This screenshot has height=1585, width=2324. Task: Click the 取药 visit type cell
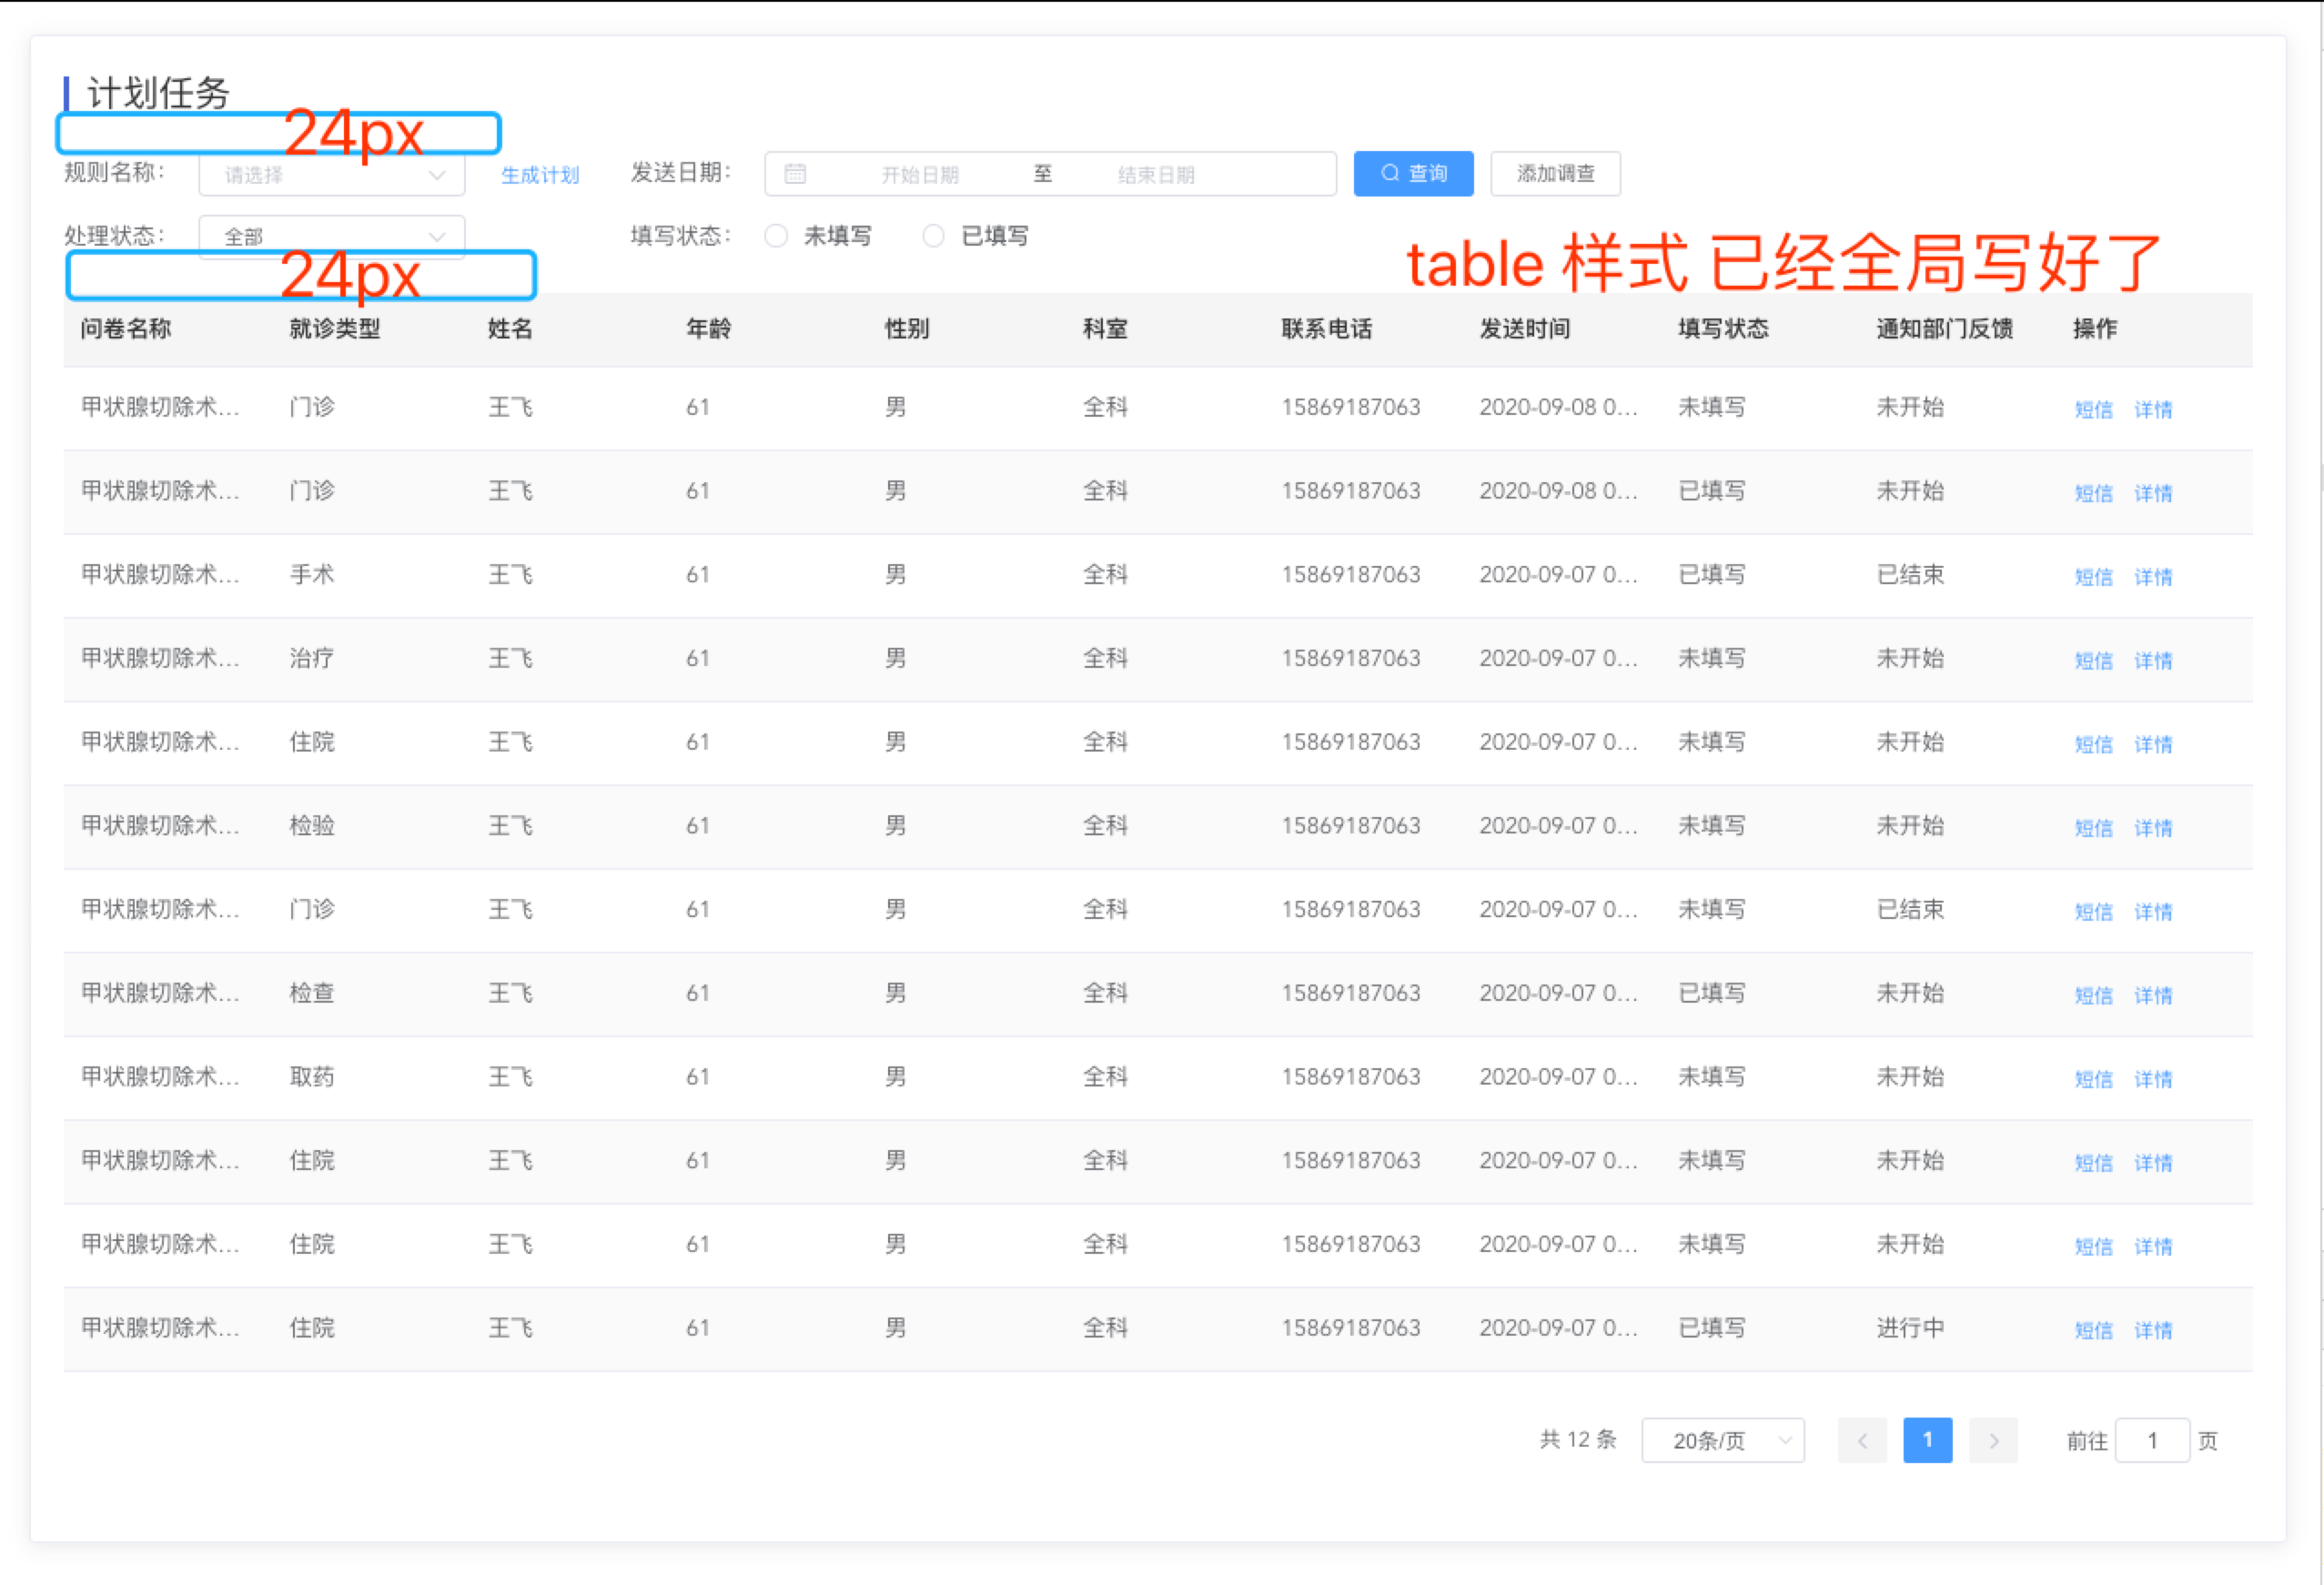coord(312,1077)
